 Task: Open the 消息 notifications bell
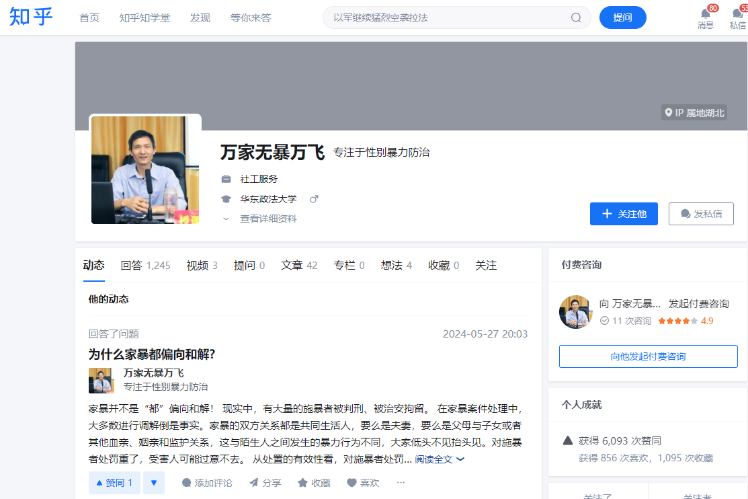click(705, 15)
